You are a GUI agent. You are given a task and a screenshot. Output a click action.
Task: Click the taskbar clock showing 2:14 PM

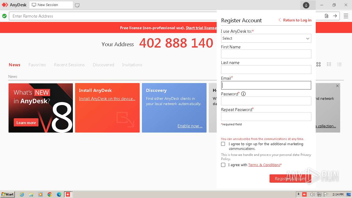coord(338,194)
